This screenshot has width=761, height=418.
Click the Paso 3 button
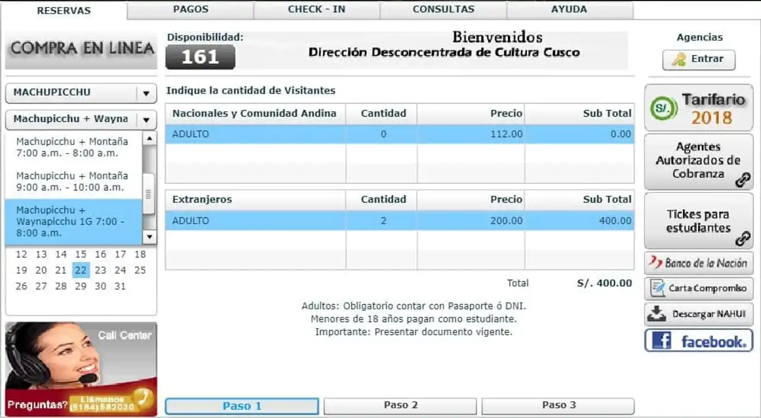[558, 406]
